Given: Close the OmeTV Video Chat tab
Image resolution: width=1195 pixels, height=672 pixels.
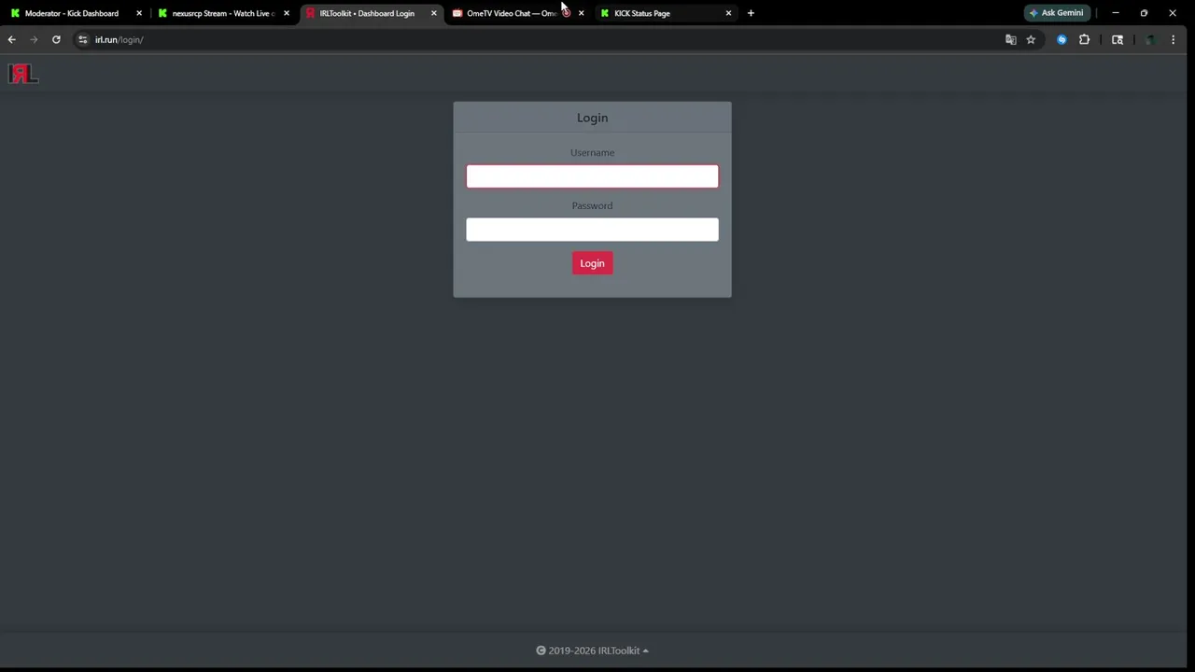Looking at the screenshot, I should [581, 13].
